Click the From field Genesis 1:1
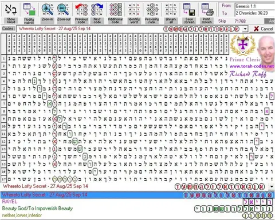The width and height of the screenshot is (275, 220). 255,6
